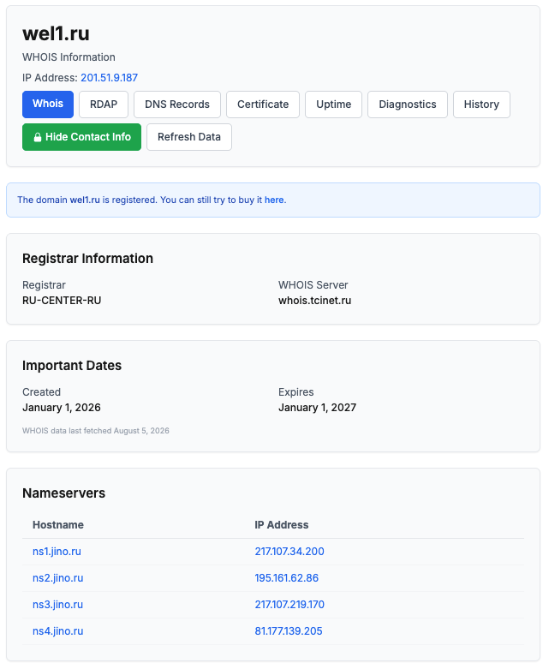543x669 pixels.
Task: Switch to the RDAP tab
Action: click(104, 105)
